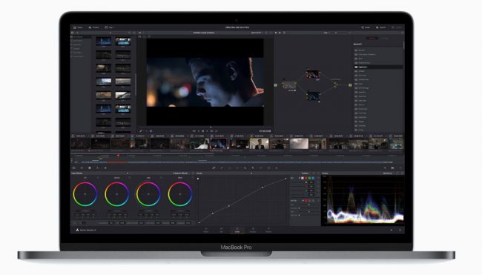Toggle the Nodes panel button
Image resolution: width=482 pixels, height=275 pixels.
pos(366,27)
